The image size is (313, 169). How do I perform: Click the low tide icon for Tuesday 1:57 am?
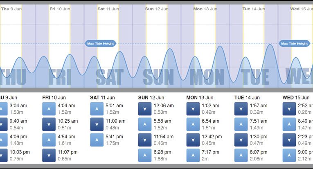(241, 108)
